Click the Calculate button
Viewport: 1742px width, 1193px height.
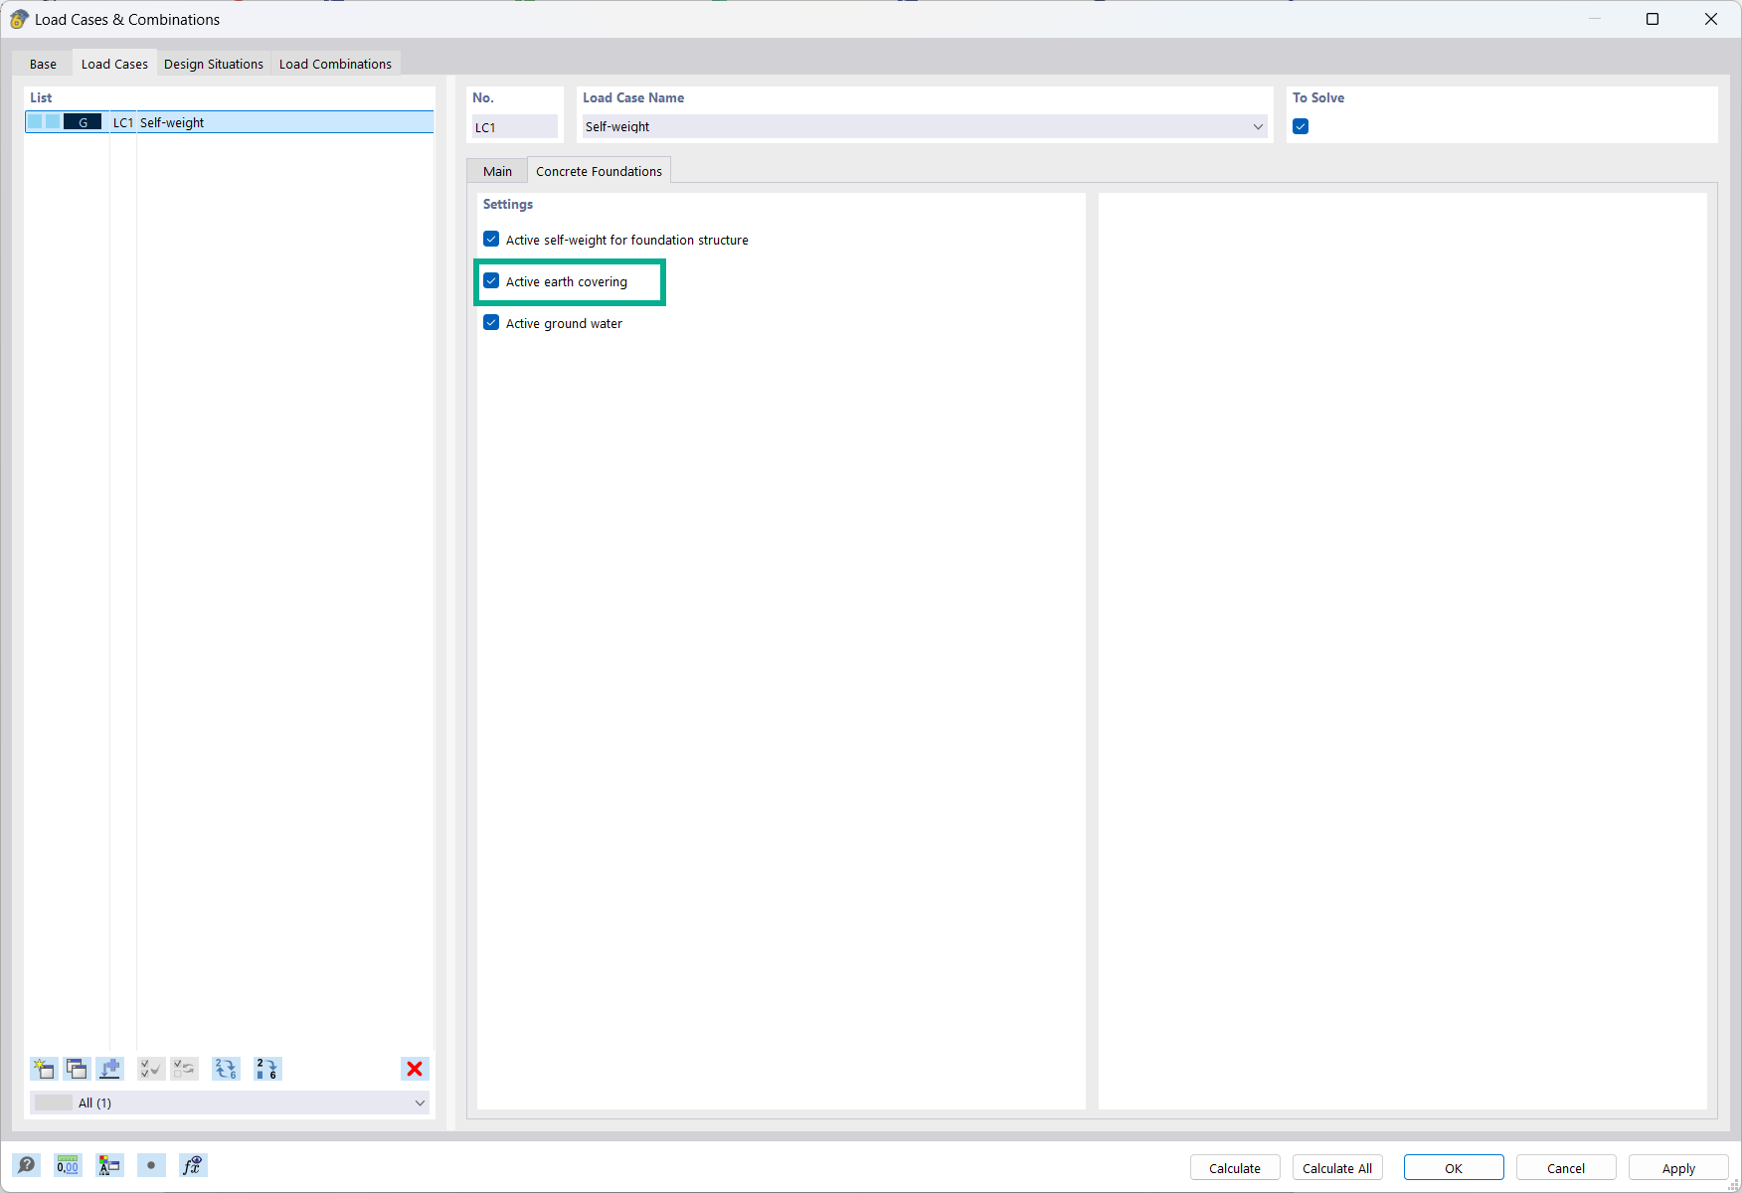coord(1235,1168)
